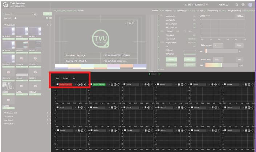Click the bitrate slider bar
256x152 pixels.
pos(222,65)
